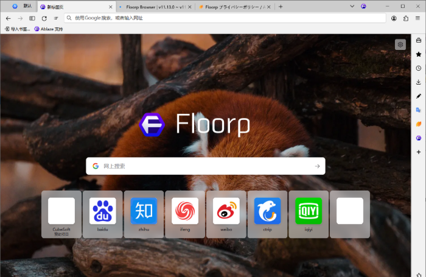Add a new web panel with the sidebar plus
This screenshot has width=426, height=277.
pyautogui.click(x=419, y=152)
